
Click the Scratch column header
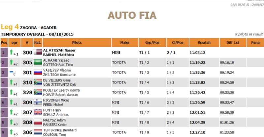[204, 43]
